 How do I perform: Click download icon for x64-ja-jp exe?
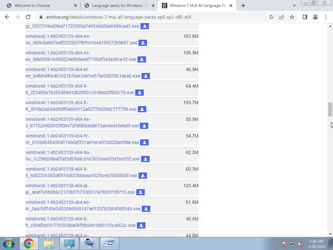(140, 192)
